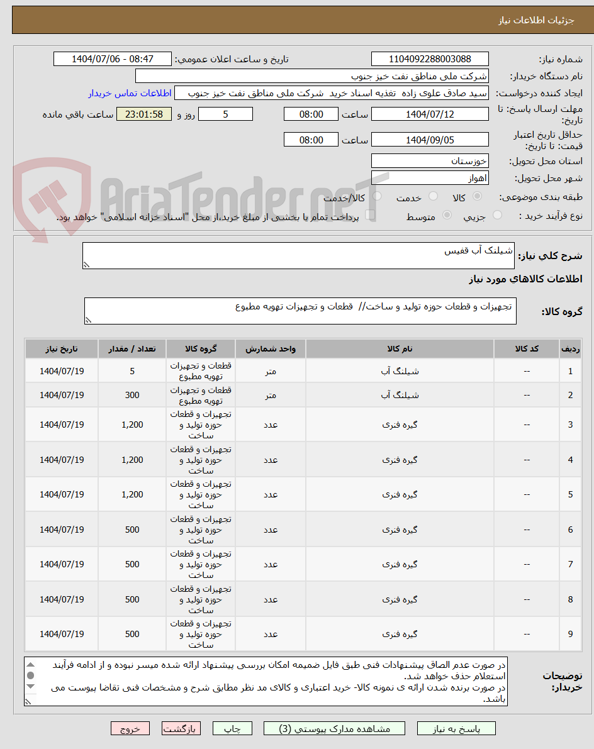Select the کالا radio for طبقه بندی موضوعی
Screen dimensions: 594x749
coord(477,196)
